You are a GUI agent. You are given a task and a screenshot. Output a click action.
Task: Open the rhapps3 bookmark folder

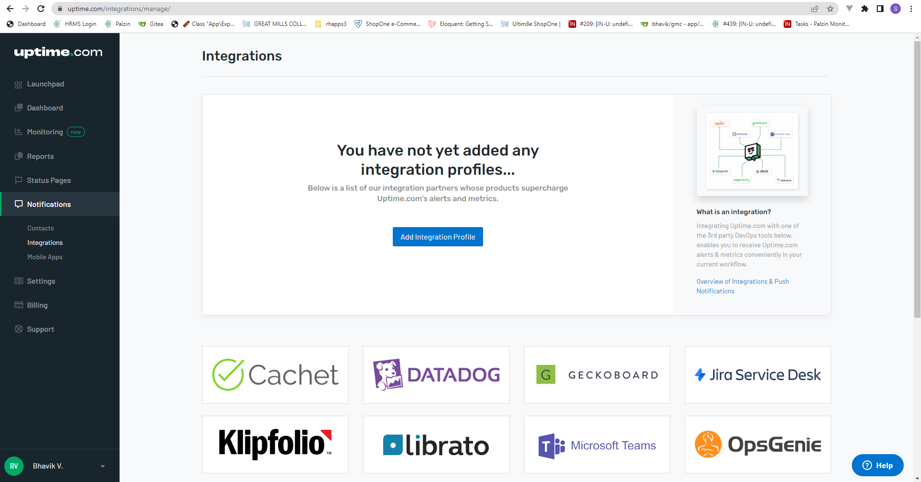tap(331, 24)
